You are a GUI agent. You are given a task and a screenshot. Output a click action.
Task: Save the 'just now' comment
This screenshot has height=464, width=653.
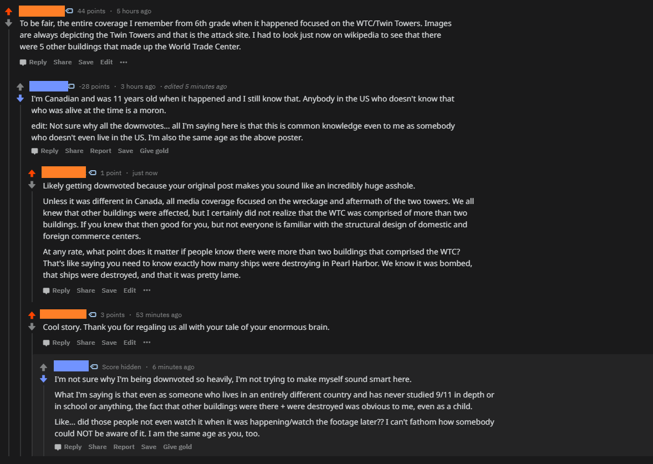coord(109,290)
